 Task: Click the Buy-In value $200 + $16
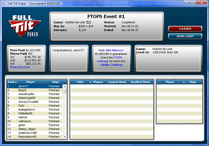[x=86, y=26]
